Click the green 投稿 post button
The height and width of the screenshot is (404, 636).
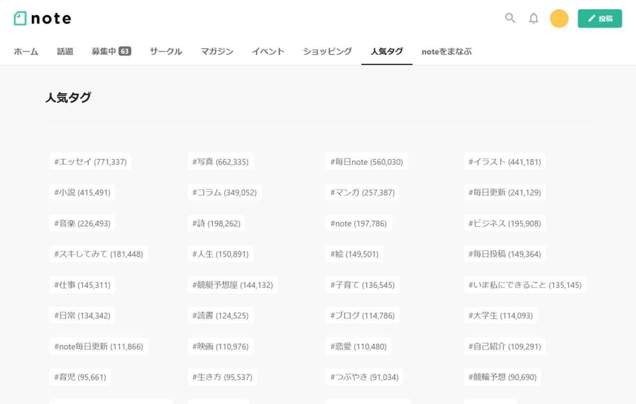[x=600, y=19]
